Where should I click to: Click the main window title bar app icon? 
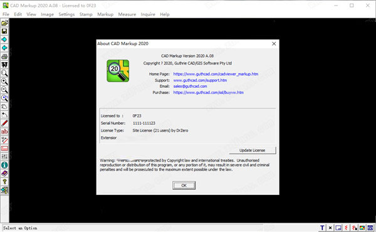click(x=6, y=5)
